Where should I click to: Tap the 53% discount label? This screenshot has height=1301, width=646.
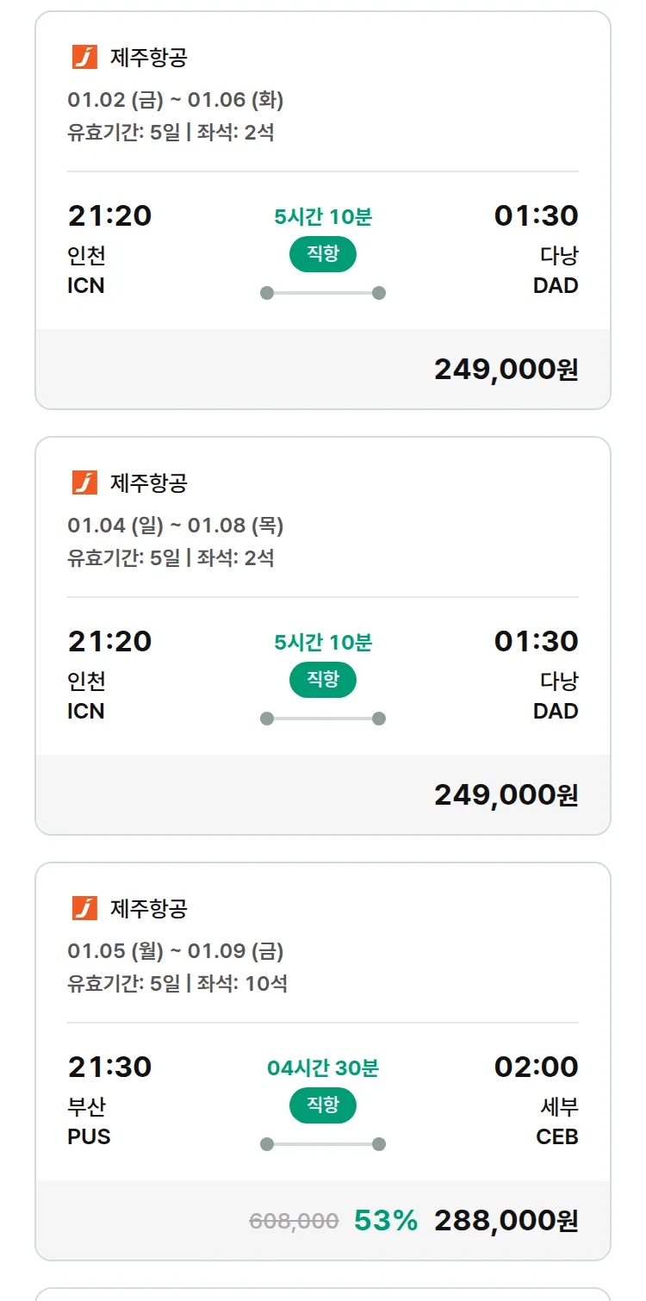[x=386, y=1220]
